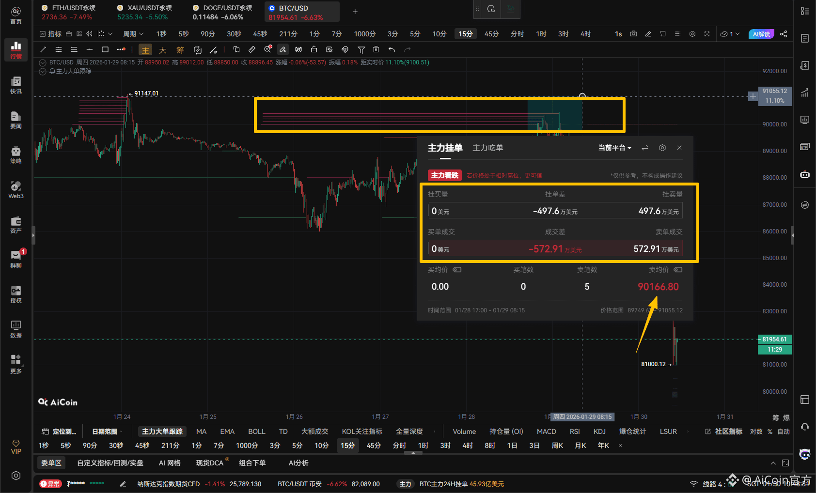Enter fullscreen chart mode

point(707,34)
